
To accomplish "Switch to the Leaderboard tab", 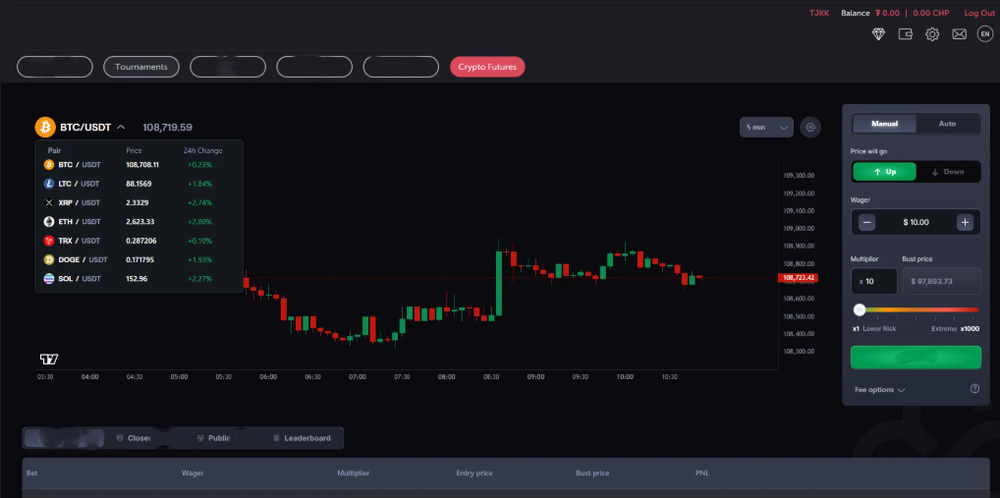I will (302, 438).
